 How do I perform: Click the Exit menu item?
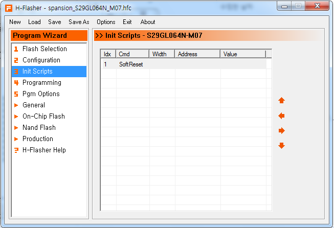[127, 22]
